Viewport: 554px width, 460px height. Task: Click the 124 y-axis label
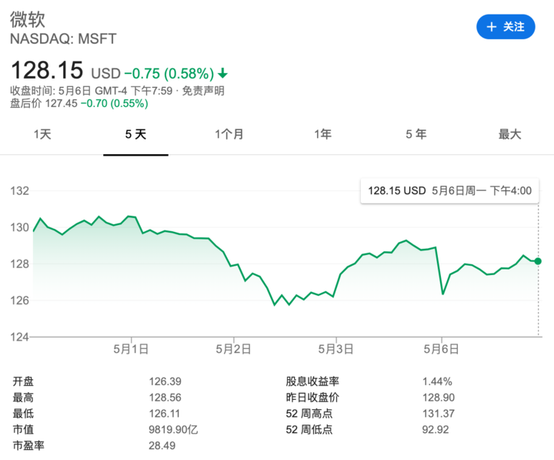point(19,337)
